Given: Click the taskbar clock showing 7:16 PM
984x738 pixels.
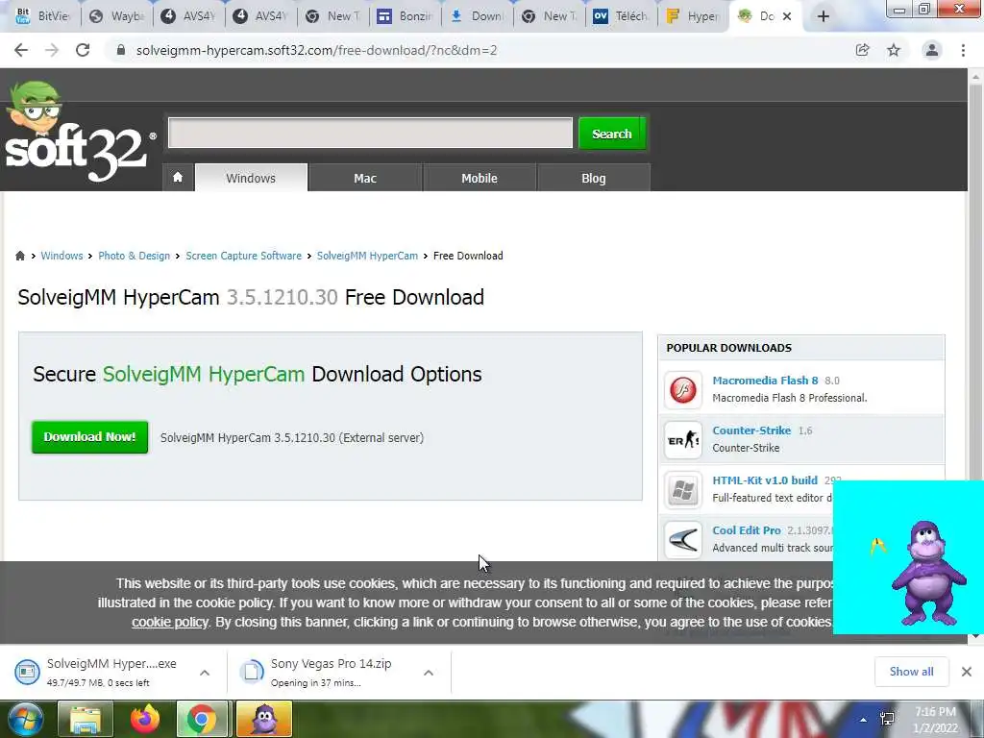Looking at the screenshot, I should [935, 720].
